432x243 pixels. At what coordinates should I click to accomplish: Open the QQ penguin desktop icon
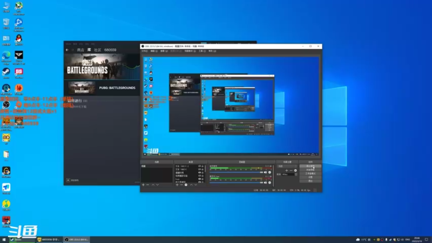click(x=19, y=39)
